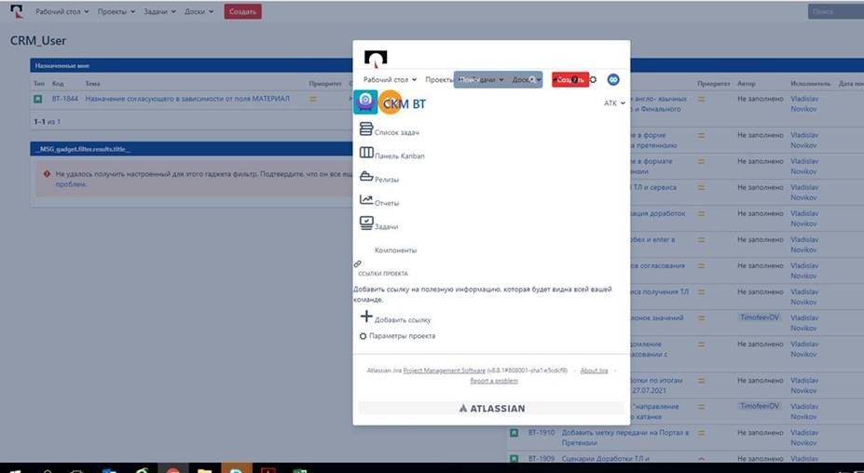Image resolution: width=864 pixels, height=473 pixels.
Task: Click the ССЫЛКИ ПРОЕКТА section label
Action: [x=383, y=274]
